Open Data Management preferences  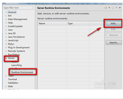click(18, 19)
